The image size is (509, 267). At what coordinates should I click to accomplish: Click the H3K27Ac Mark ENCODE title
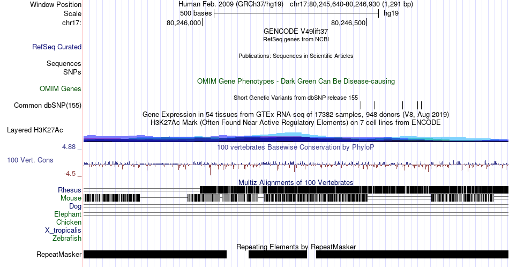296,122
